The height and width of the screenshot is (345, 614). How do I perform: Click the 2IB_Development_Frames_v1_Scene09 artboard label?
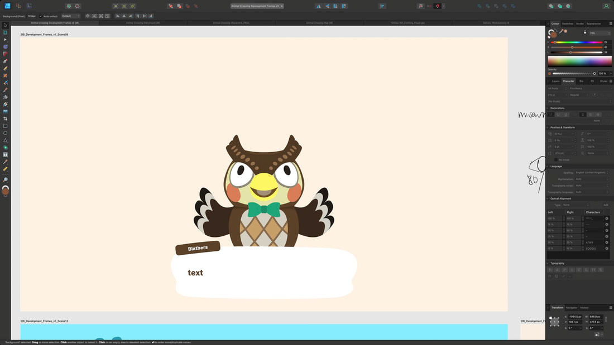pos(44,35)
